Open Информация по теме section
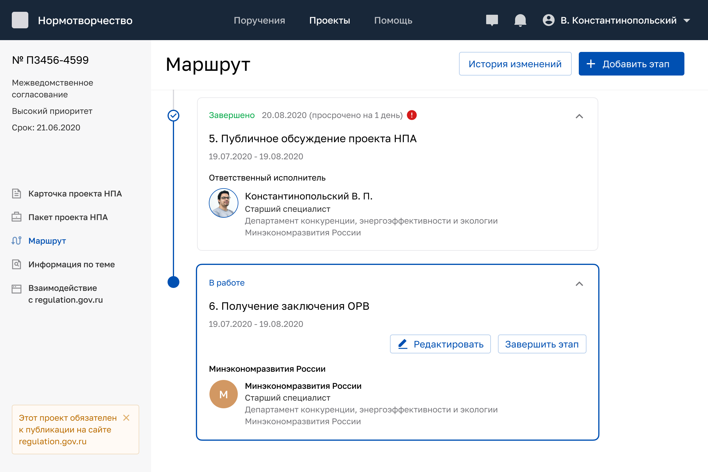Screen dimensions: 708x472 (x=72, y=264)
